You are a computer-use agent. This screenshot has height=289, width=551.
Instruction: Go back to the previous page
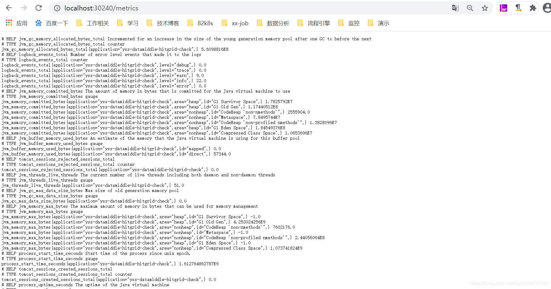pyautogui.click(x=9, y=8)
